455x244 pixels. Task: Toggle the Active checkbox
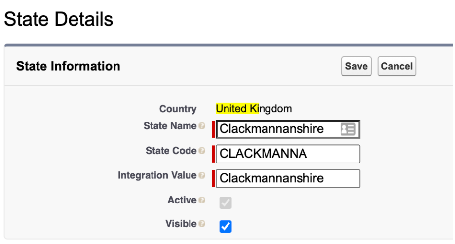(x=226, y=203)
